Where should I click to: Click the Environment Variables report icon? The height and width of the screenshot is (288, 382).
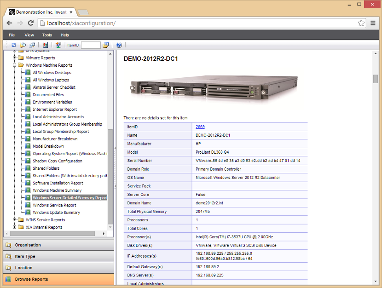click(28, 102)
